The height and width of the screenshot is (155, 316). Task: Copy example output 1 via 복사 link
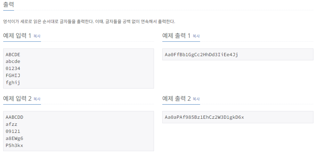pyautogui.click(x=196, y=36)
